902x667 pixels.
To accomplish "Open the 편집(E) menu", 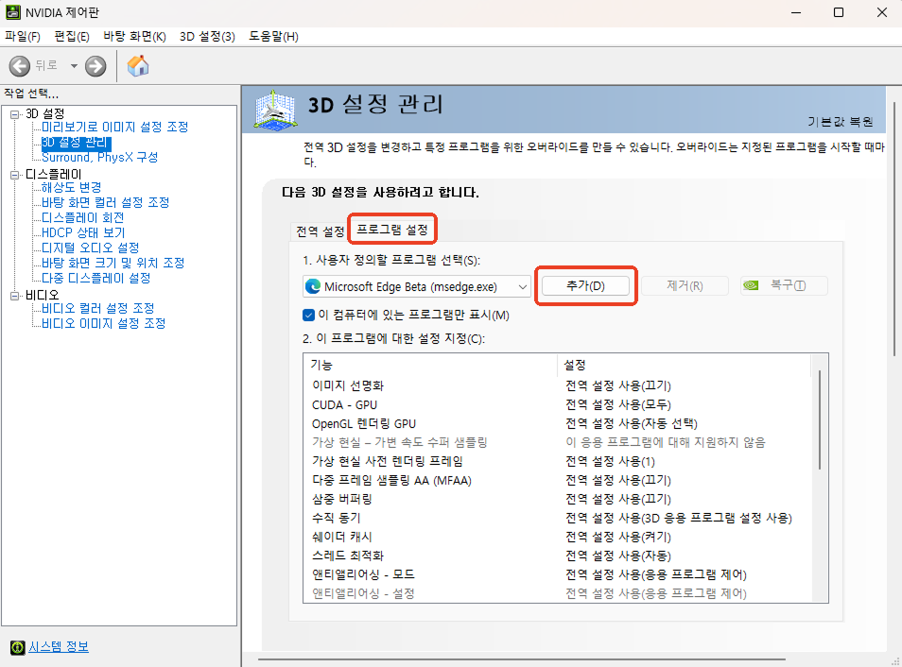I will [x=72, y=37].
